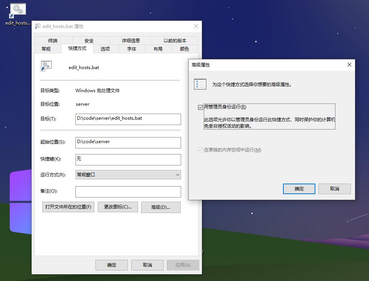
Task: Click the 目标位置 label
Action: click(x=50, y=104)
